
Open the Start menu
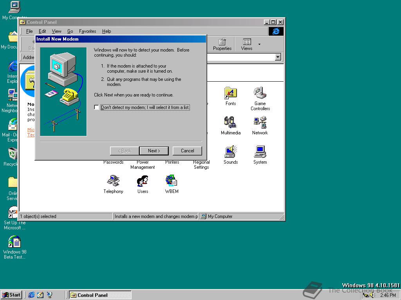[11, 295]
